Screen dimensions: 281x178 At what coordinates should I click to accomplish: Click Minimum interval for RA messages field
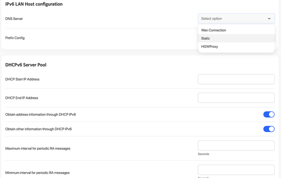(x=236, y=170)
